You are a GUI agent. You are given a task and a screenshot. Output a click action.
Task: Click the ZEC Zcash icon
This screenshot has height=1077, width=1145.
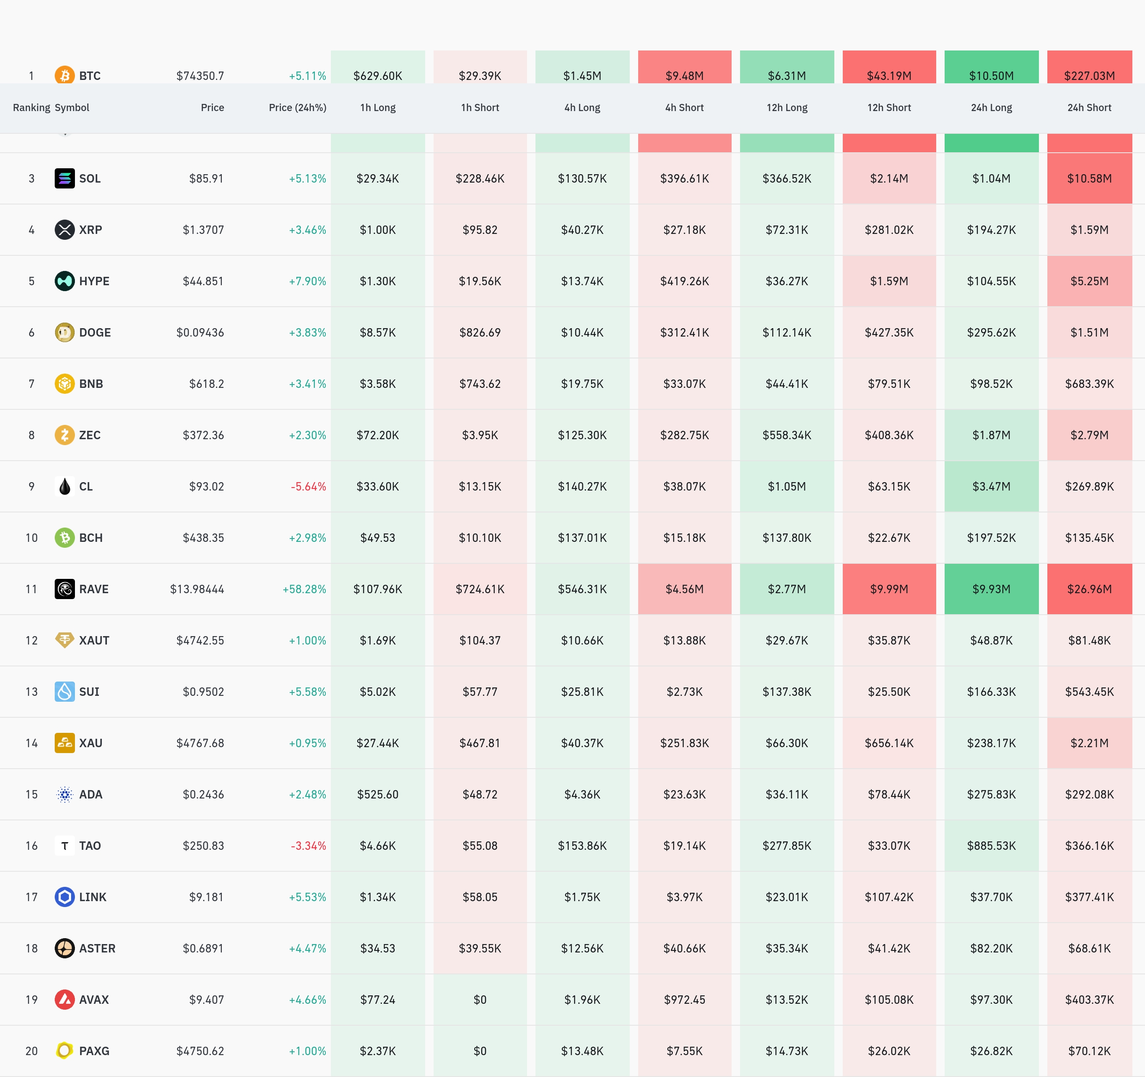coord(64,435)
